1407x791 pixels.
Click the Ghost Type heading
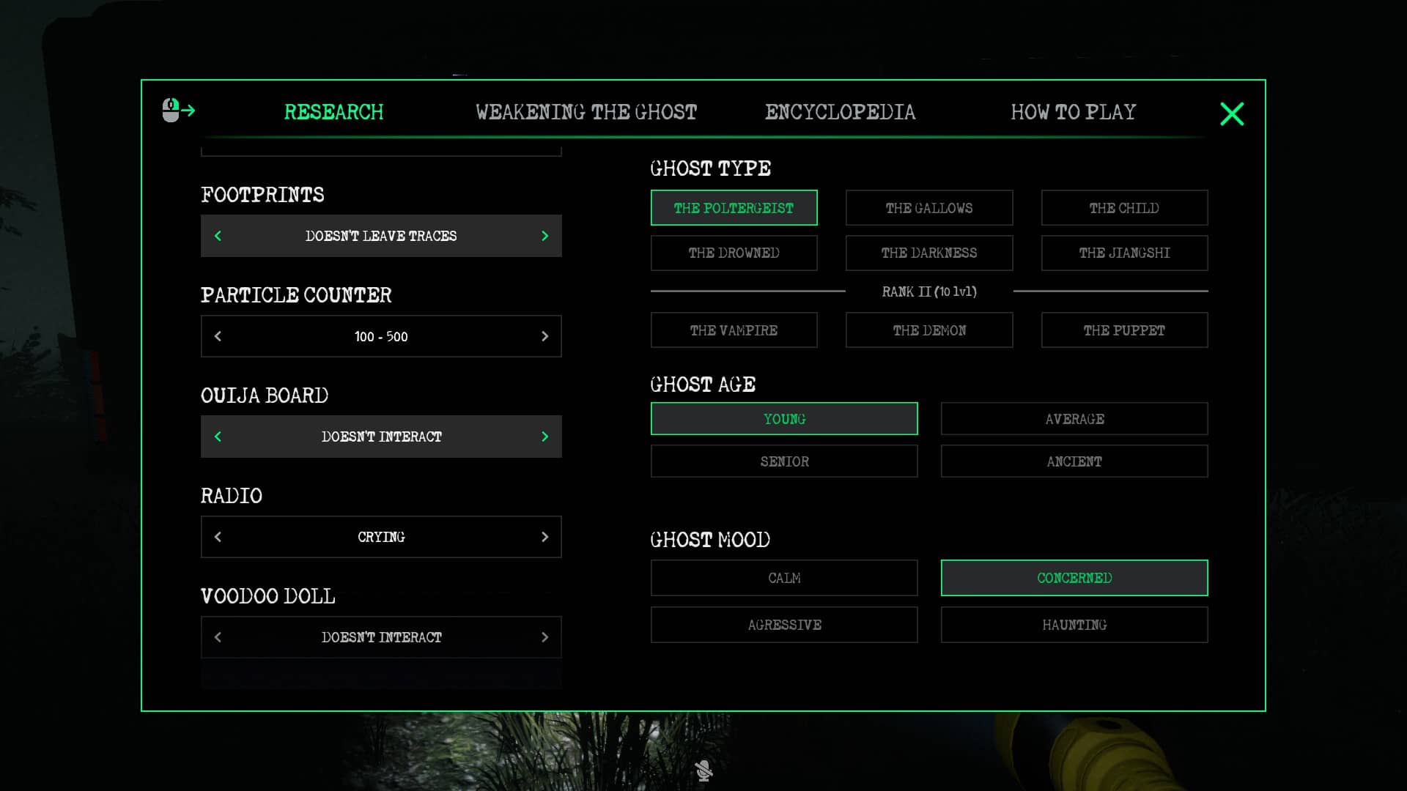(x=710, y=168)
